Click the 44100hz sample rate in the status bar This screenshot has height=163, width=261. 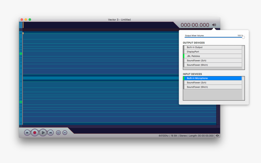tap(164, 136)
